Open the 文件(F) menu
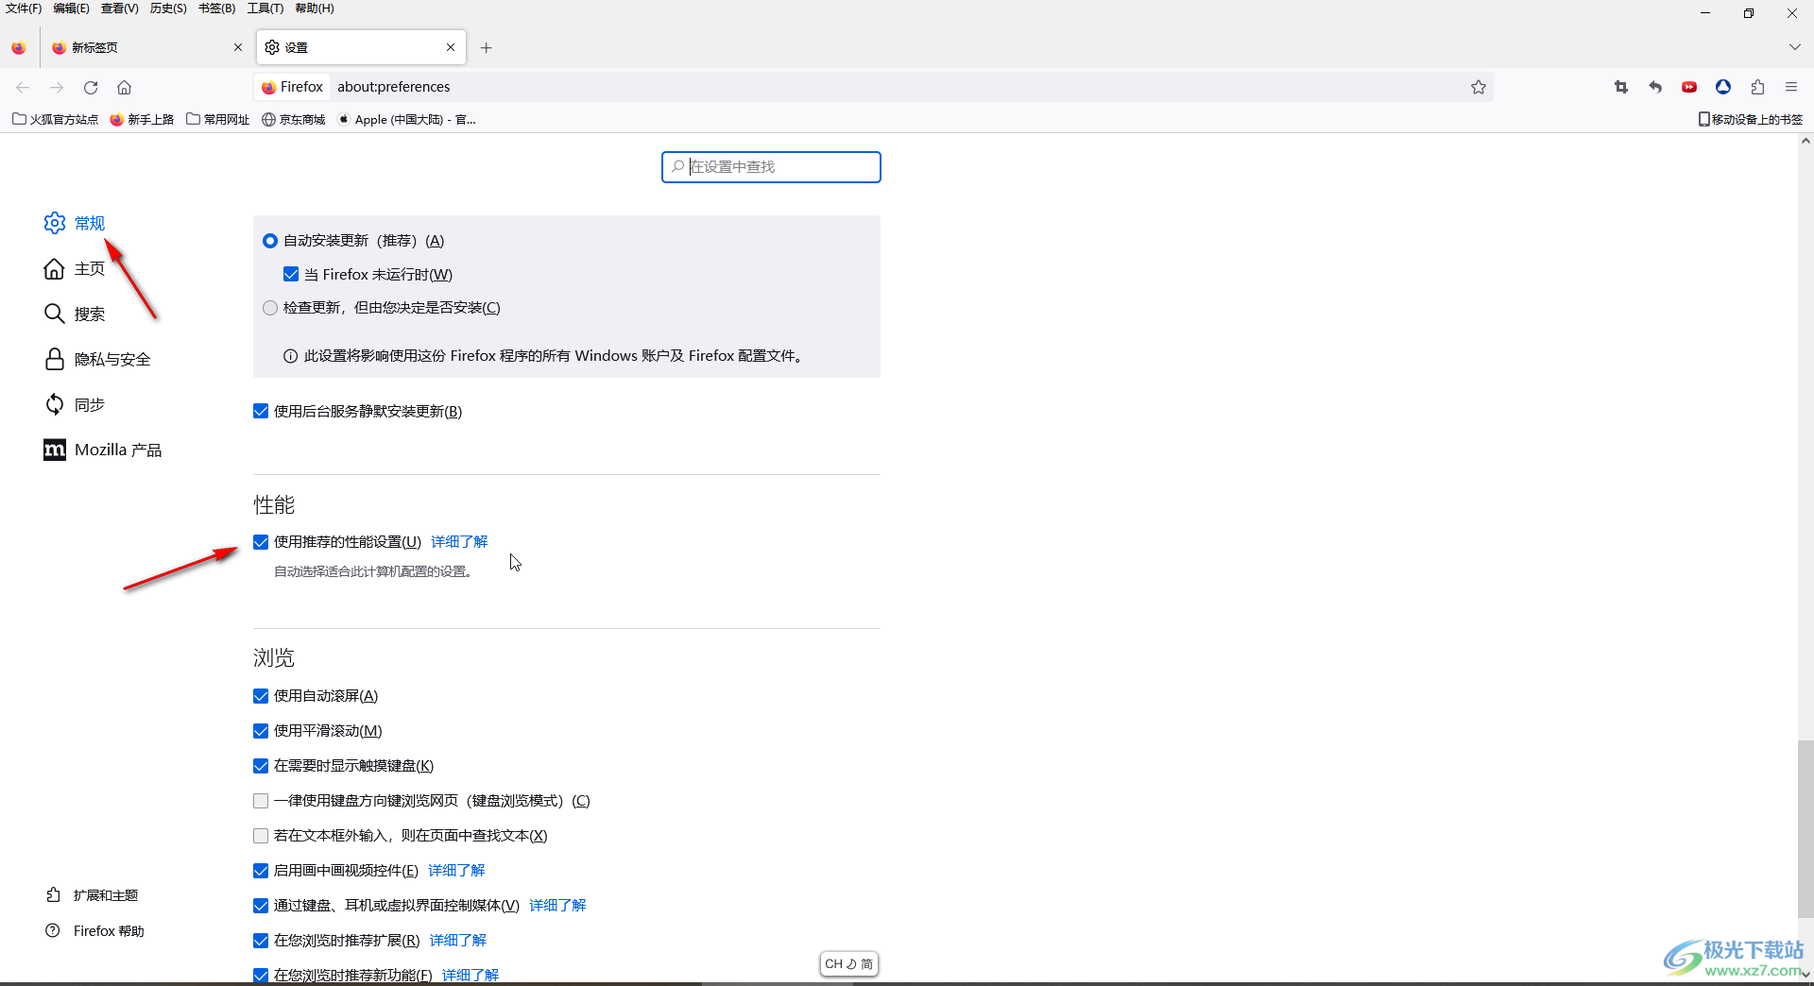Image resolution: width=1814 pixels, height=986 pixels. (x=24, y=8)
